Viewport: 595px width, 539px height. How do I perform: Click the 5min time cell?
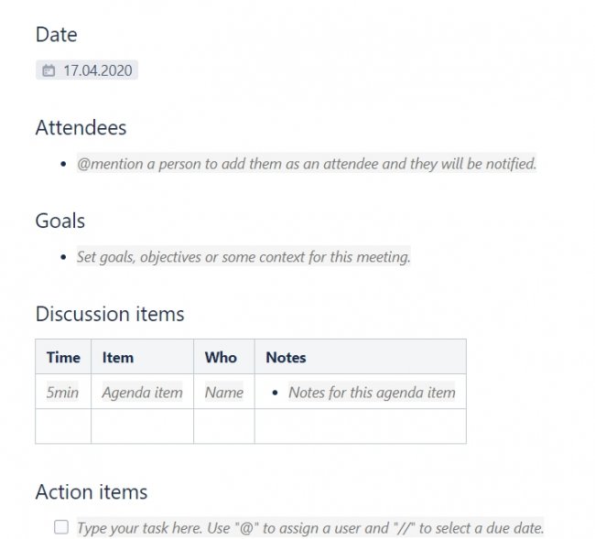tap(62, 393)
